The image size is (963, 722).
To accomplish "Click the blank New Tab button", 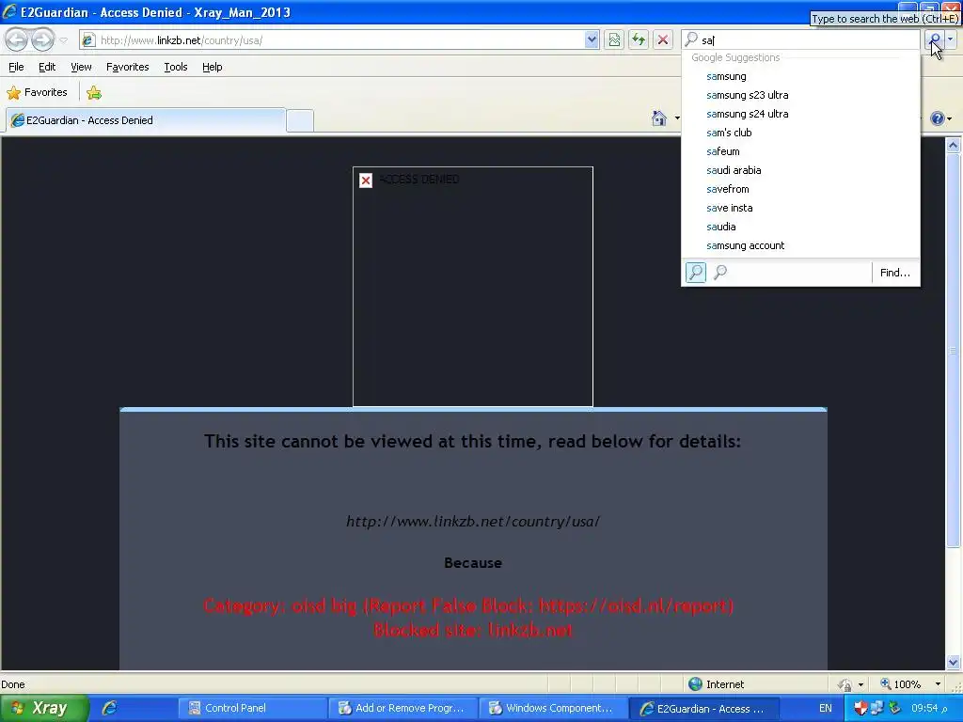I will (x=300, y=120).
